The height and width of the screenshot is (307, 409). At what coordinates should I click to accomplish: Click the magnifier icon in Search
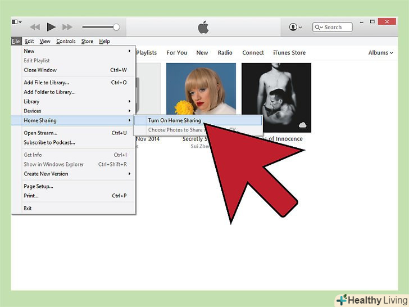pyautogui.click(x=319, y=27)
